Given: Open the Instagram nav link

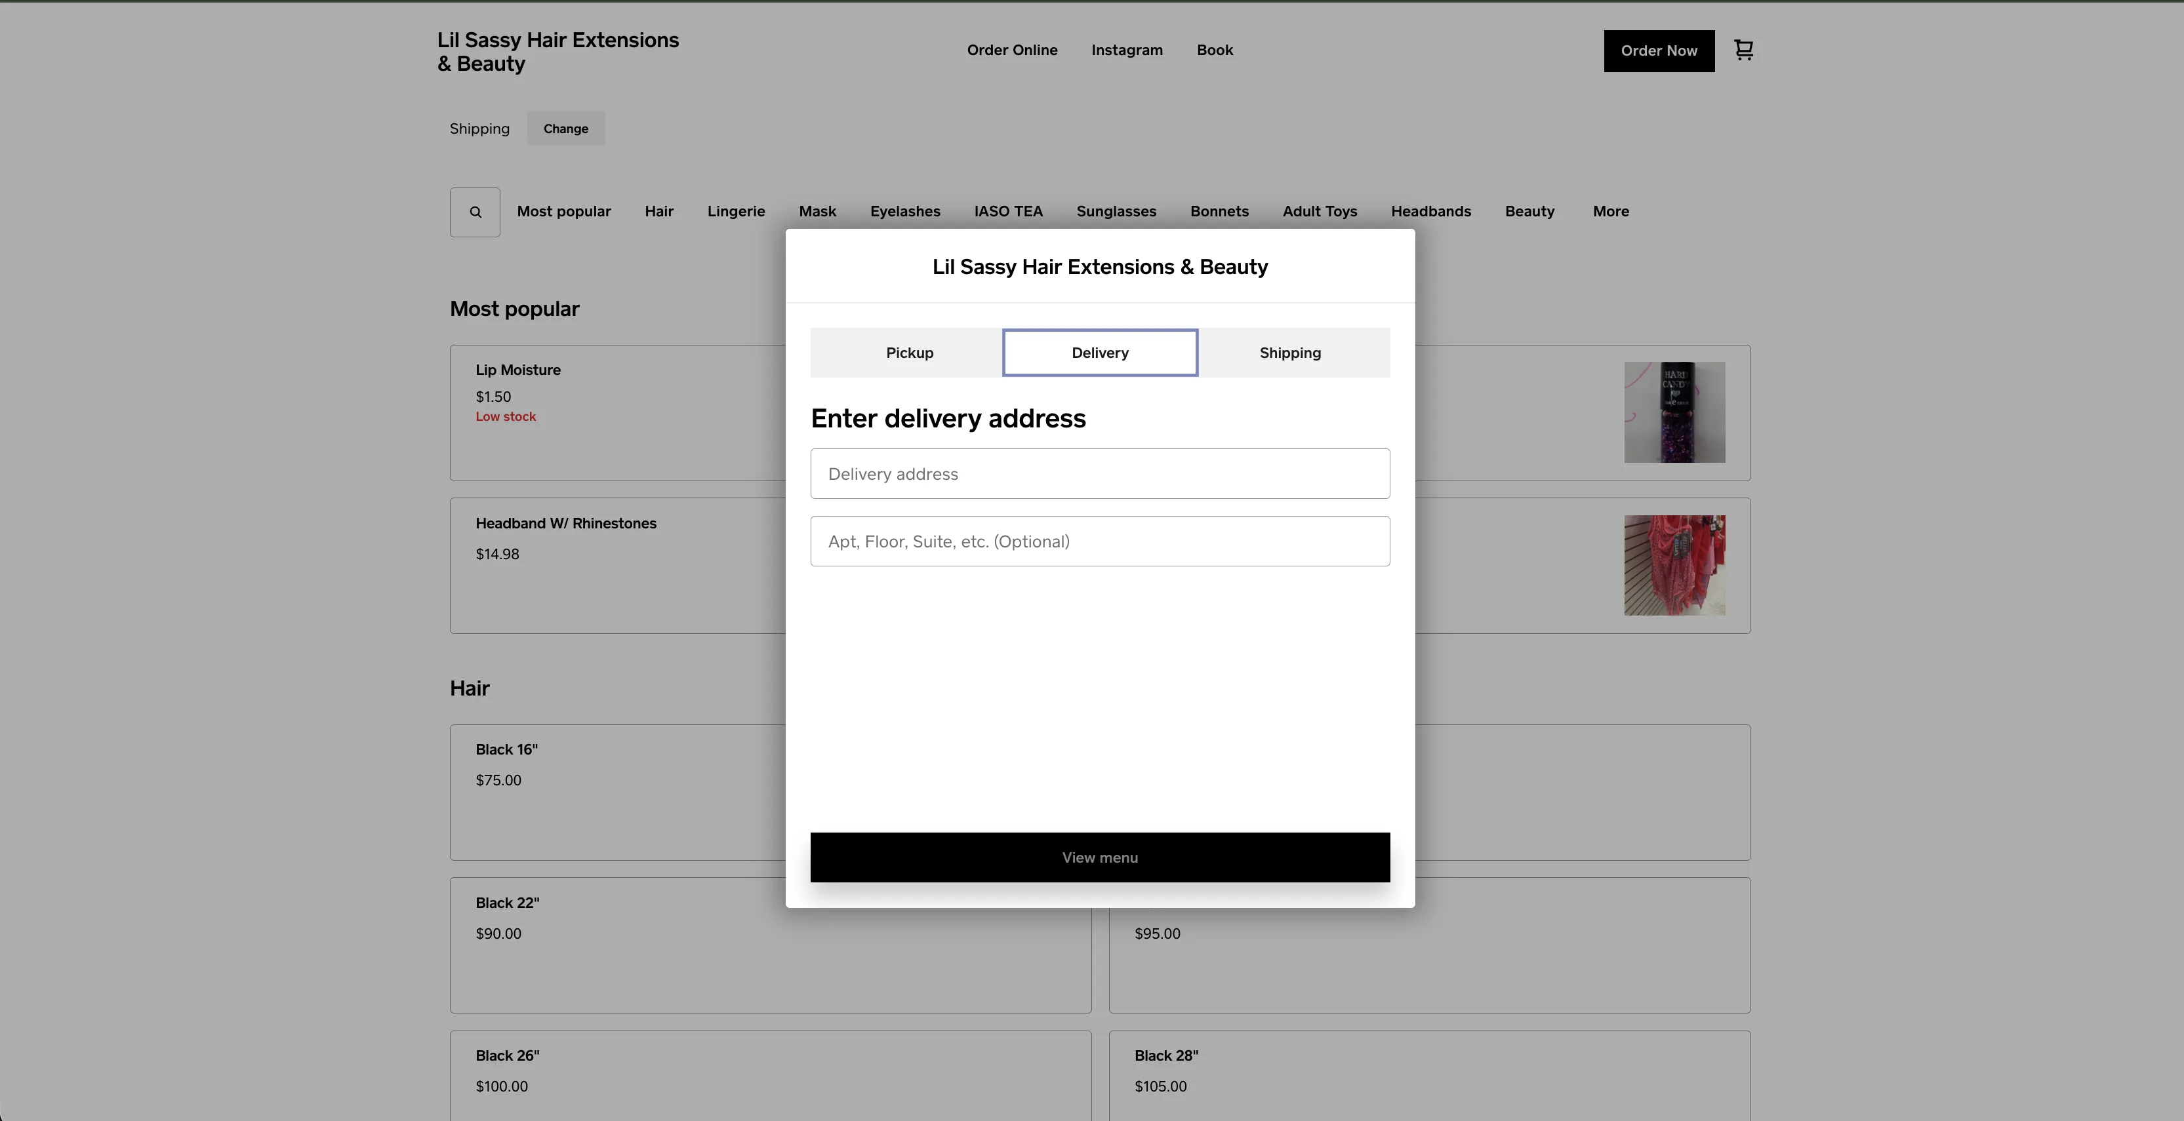Looking at the screenshot, I should pos(1127,50).
